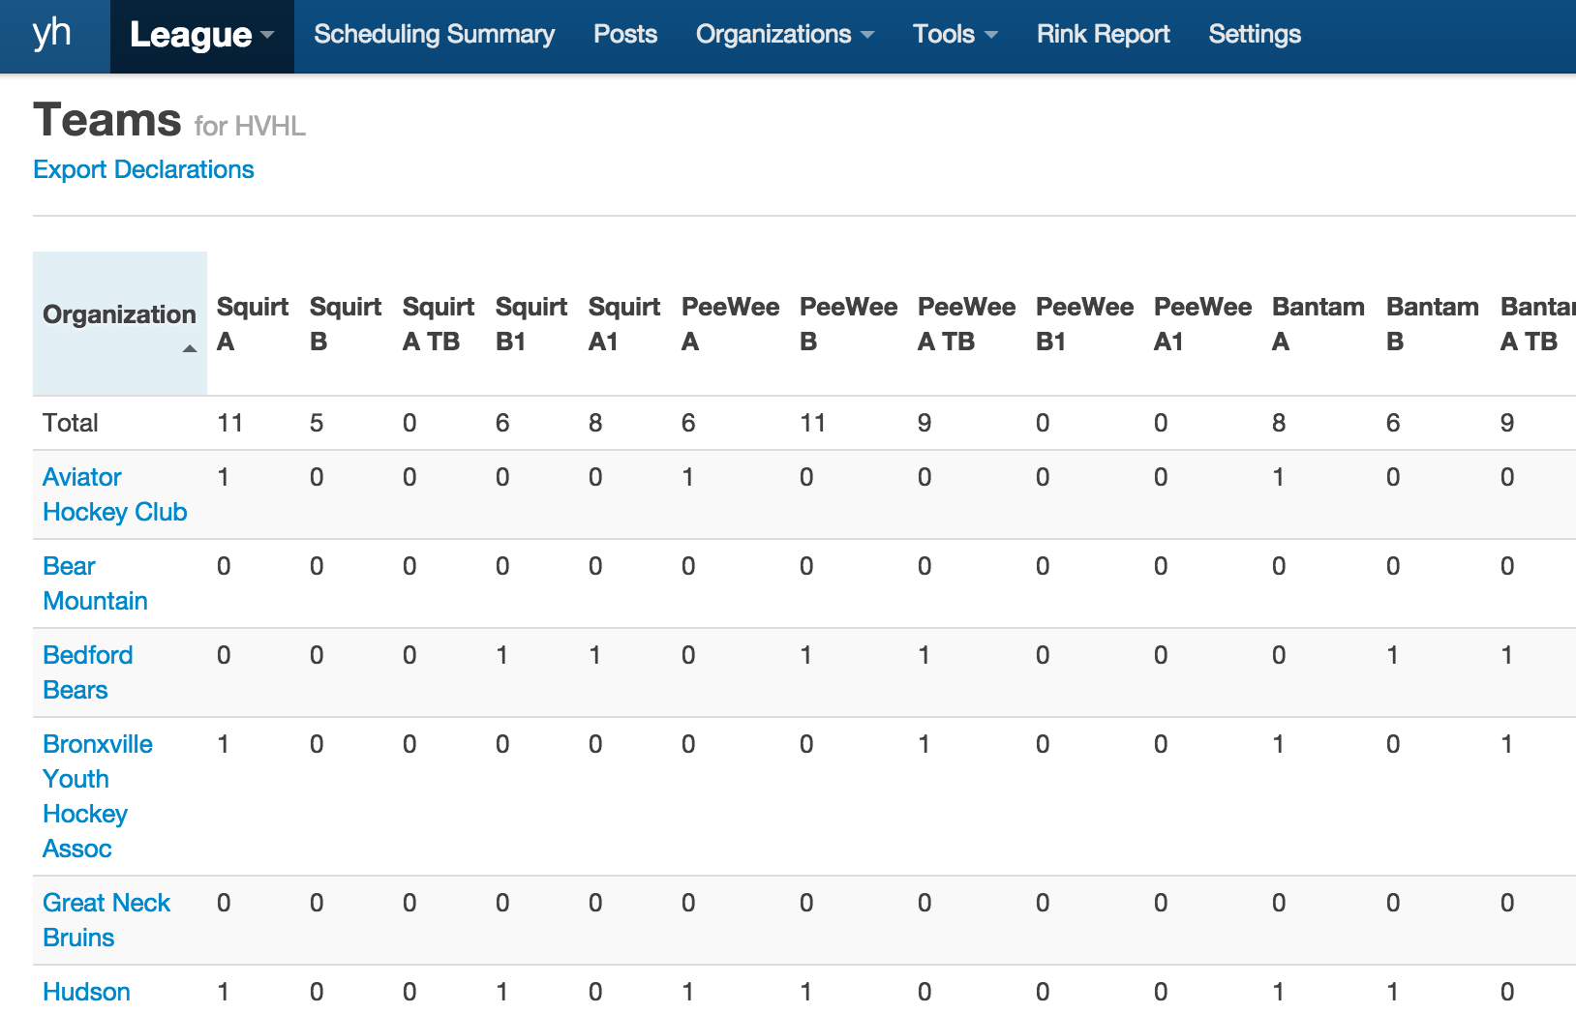Open the Tools dropdown menu
Image resolution: width=1576 pixels, height=1014 pixels.
point(955,35)
